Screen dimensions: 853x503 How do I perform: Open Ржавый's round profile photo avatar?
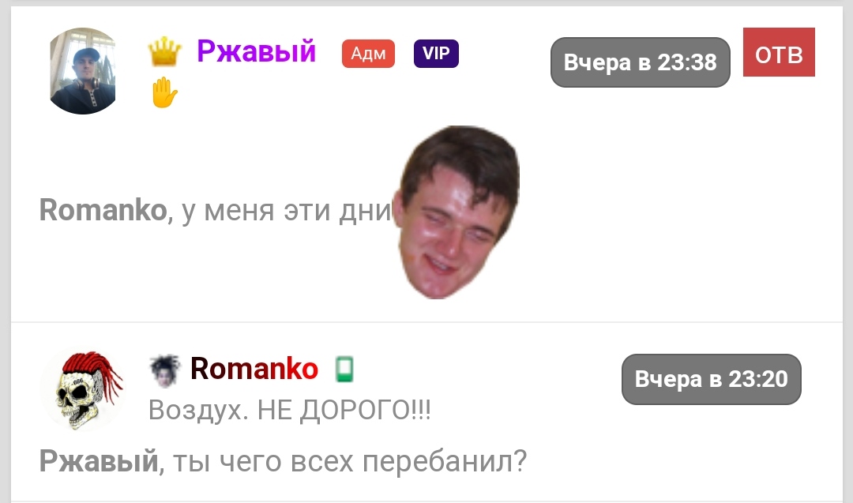[83, 71]
